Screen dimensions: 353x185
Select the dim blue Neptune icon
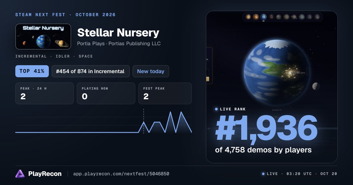point(309,17)
